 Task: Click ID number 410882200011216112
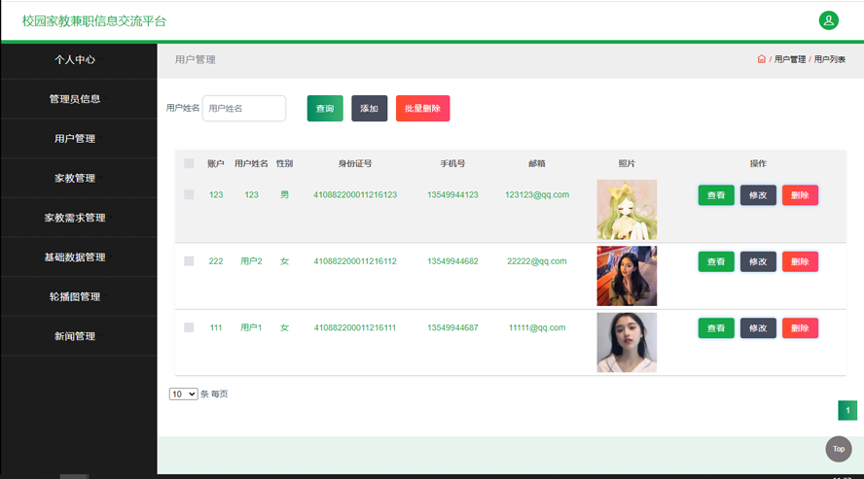point(355,261)
